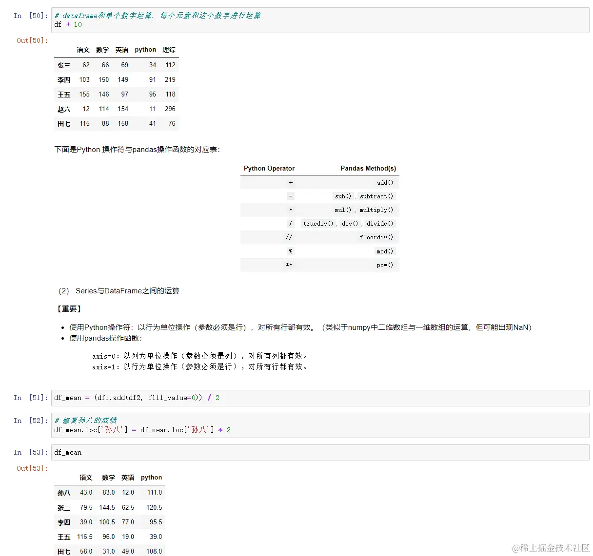Click value 112 in 张三 row
593x556 pixels.
(x=170, y=65)
